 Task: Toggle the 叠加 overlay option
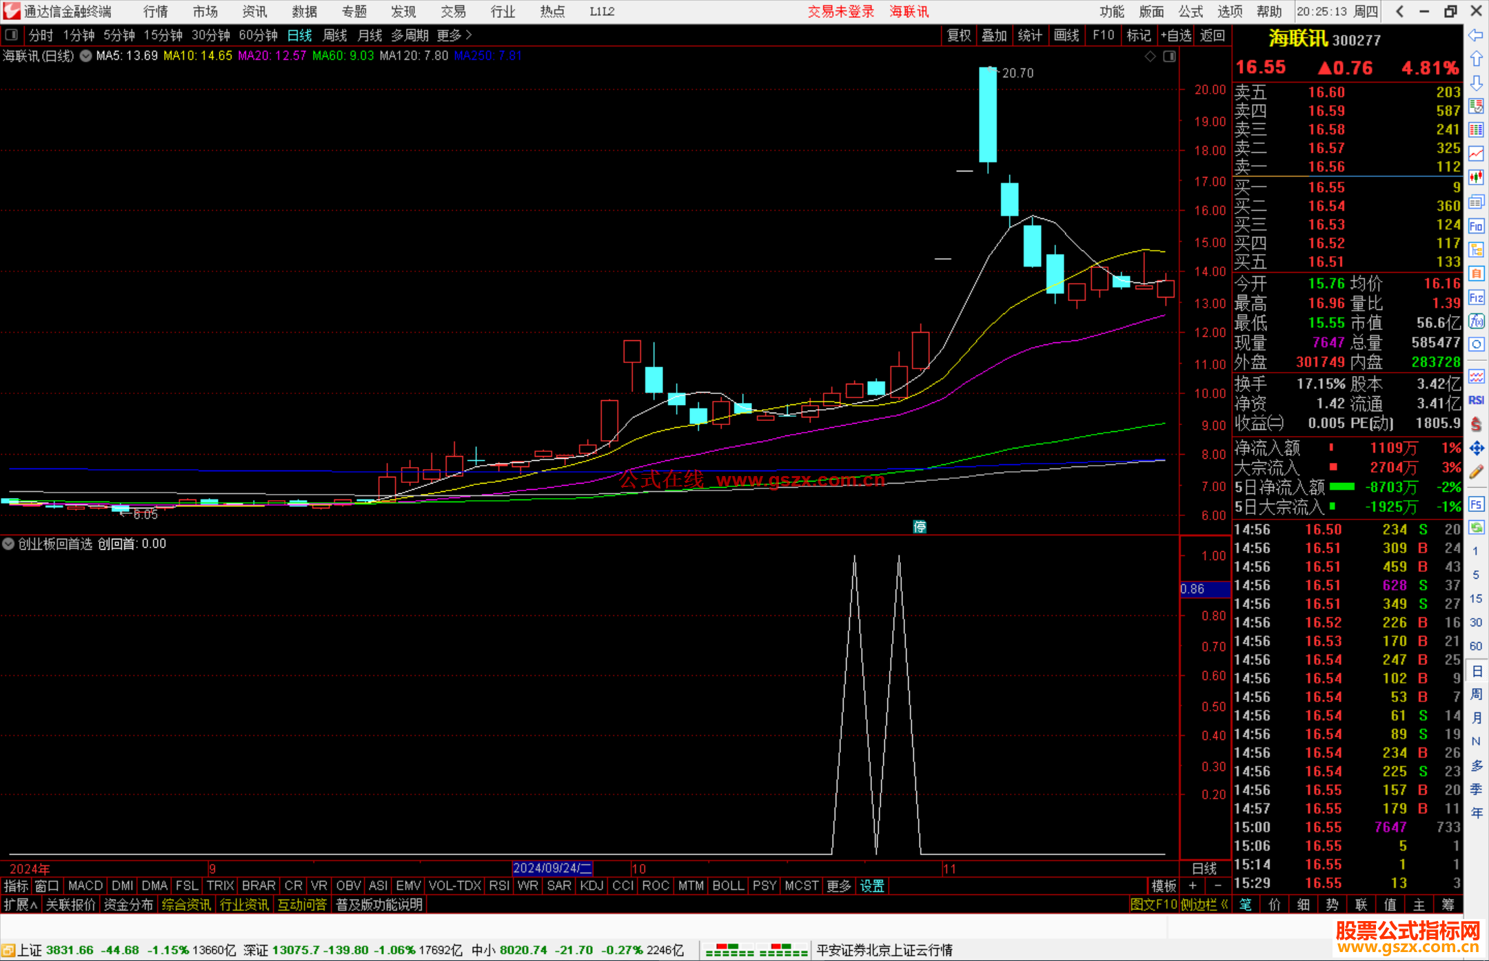coord(994,35)
